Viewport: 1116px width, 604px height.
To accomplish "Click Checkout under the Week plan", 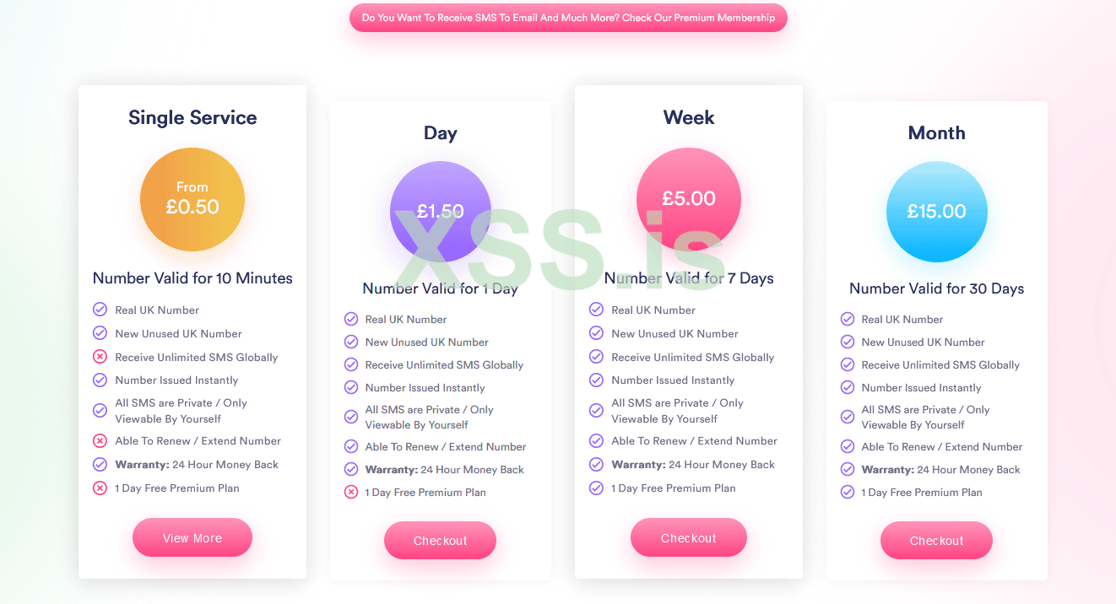I will click(688, 538).
